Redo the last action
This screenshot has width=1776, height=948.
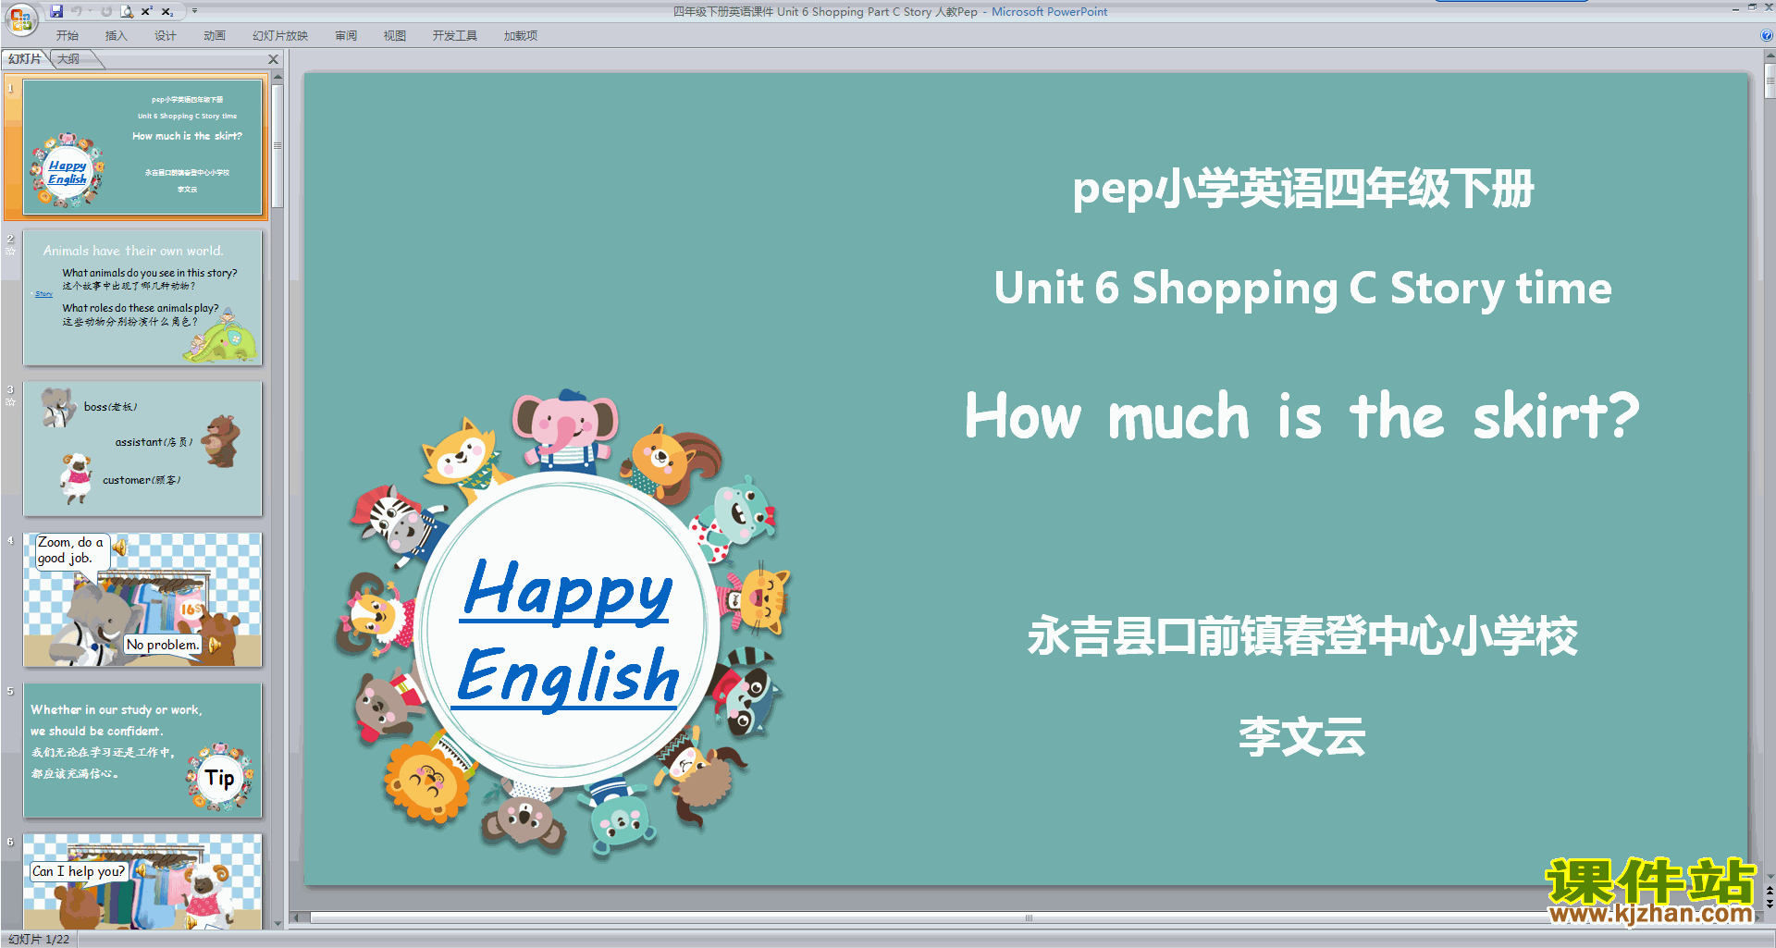pos(106,11)
